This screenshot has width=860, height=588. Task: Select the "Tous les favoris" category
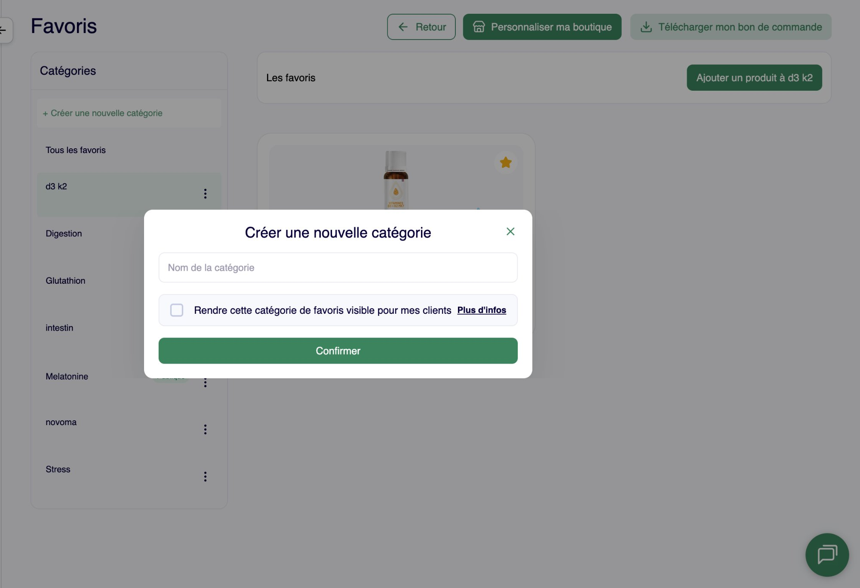[x=76, y=150]
